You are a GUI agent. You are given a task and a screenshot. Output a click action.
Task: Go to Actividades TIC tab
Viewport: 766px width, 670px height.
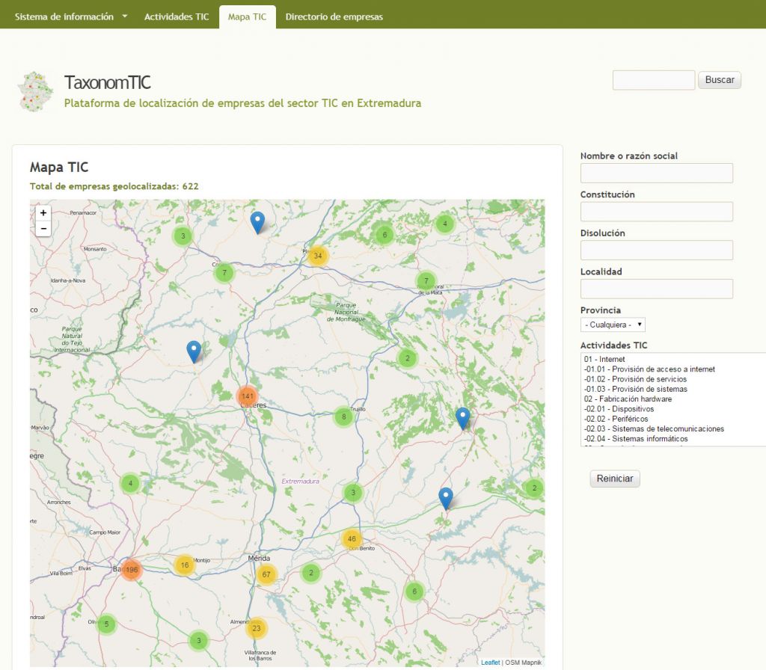tap(177, 16)
